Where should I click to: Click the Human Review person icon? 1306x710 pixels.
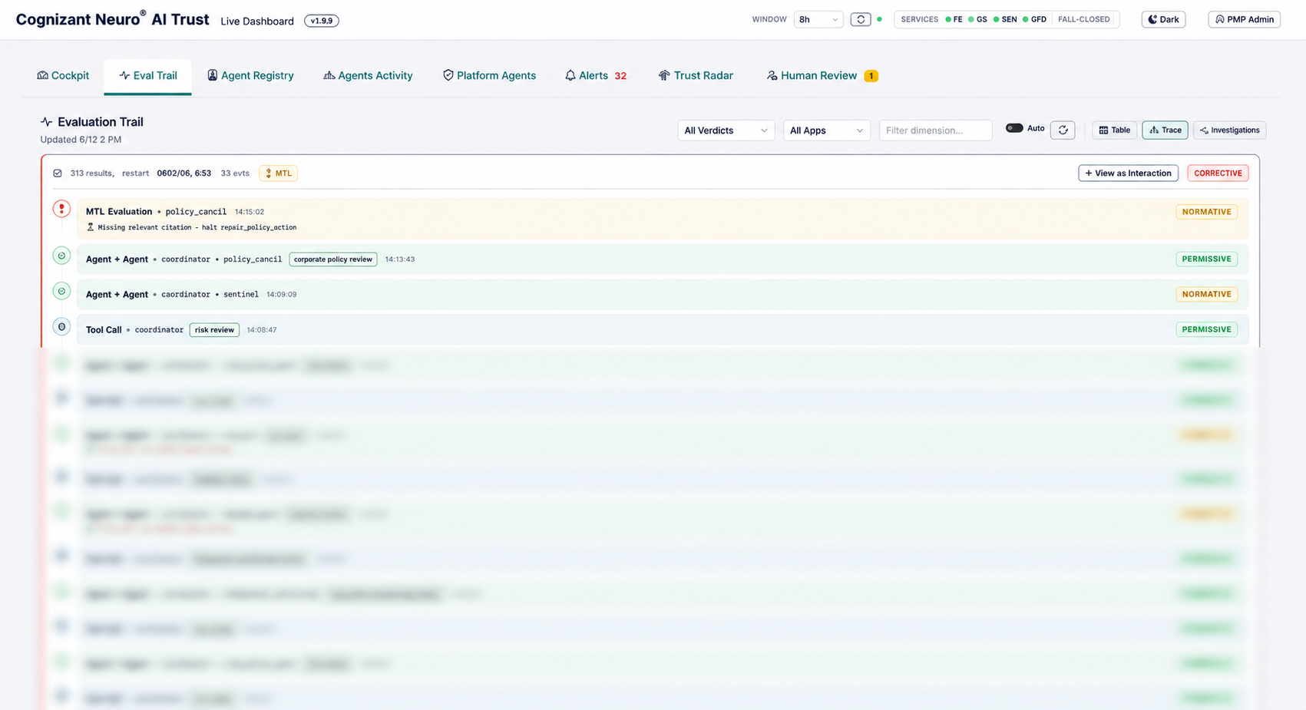click(x=772, y=75)
